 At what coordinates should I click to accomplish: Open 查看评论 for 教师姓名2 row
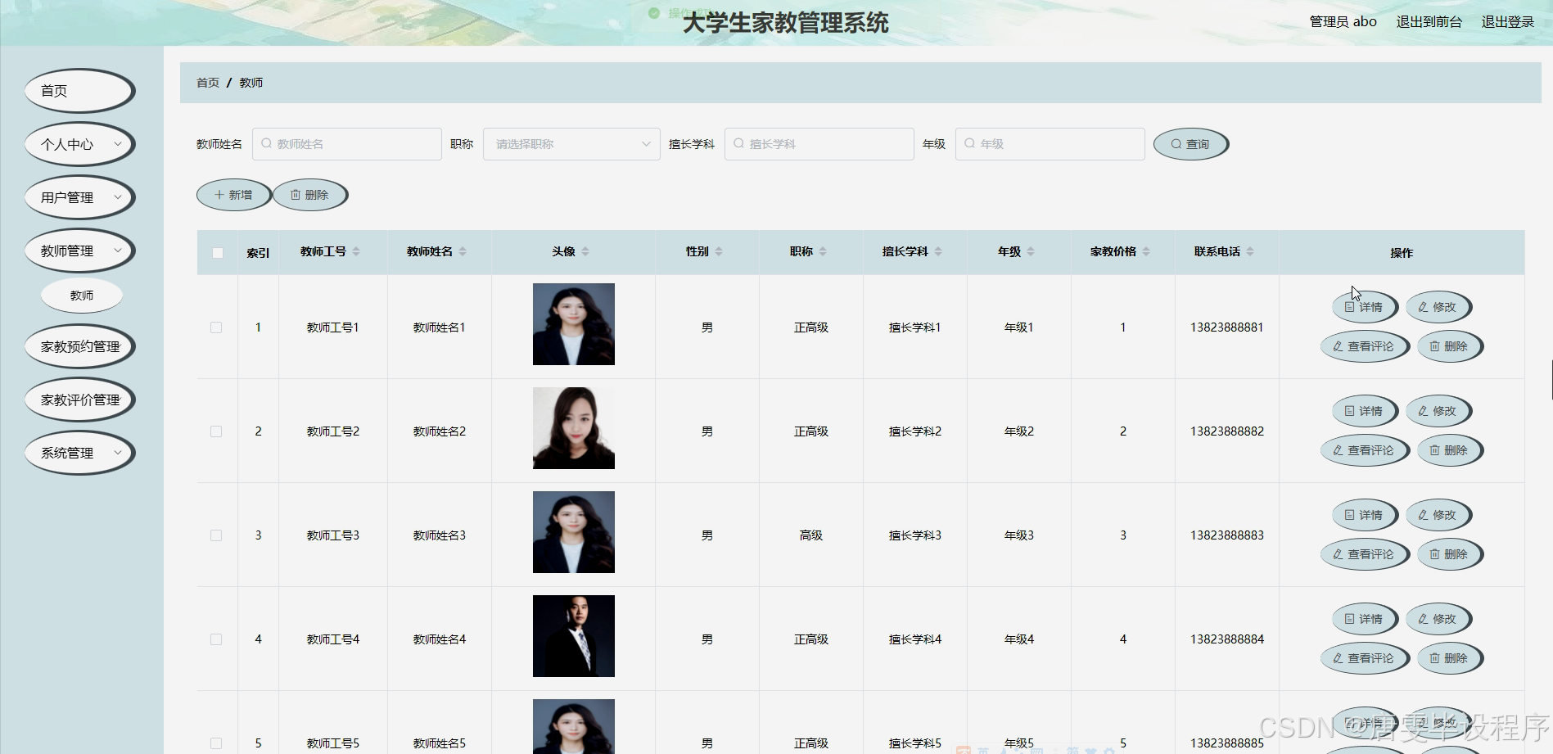click(x=1364, y=450)
